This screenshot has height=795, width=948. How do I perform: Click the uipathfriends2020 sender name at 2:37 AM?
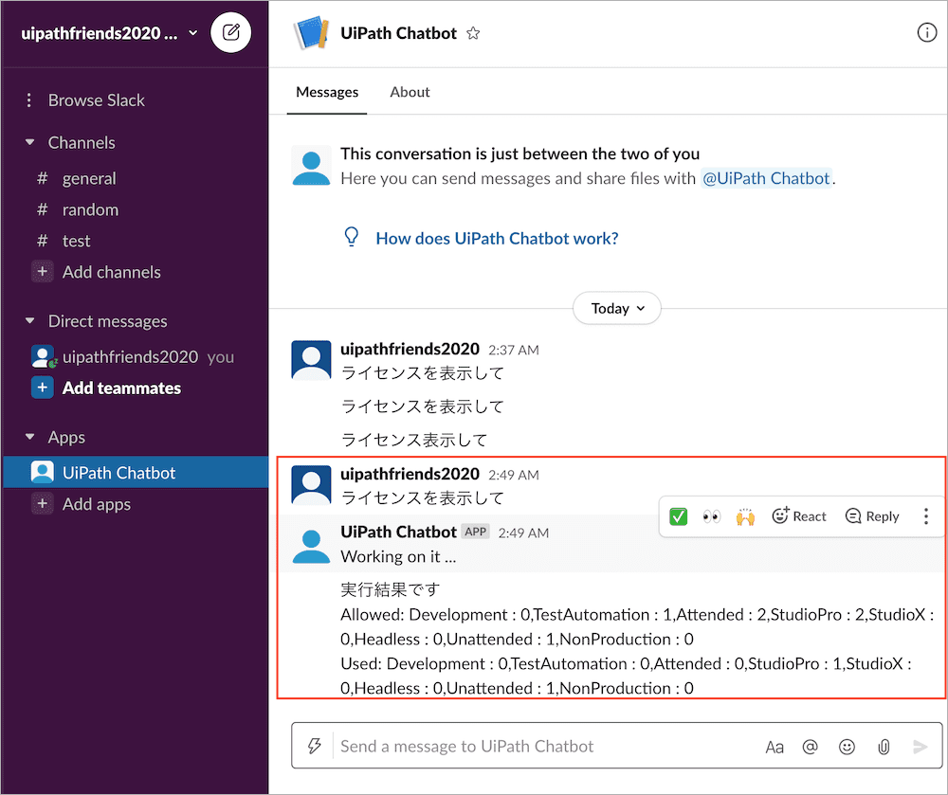pyautogui.click(x=410, y=349)
